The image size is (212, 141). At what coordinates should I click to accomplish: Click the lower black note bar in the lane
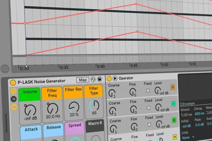point(119,40)
